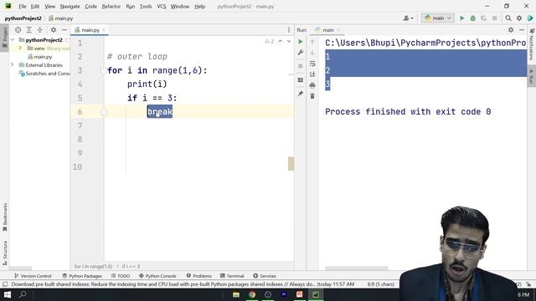The image size is (536, 301).
Task: Run the main configuration with the green play button
Action: click(461, 18)
